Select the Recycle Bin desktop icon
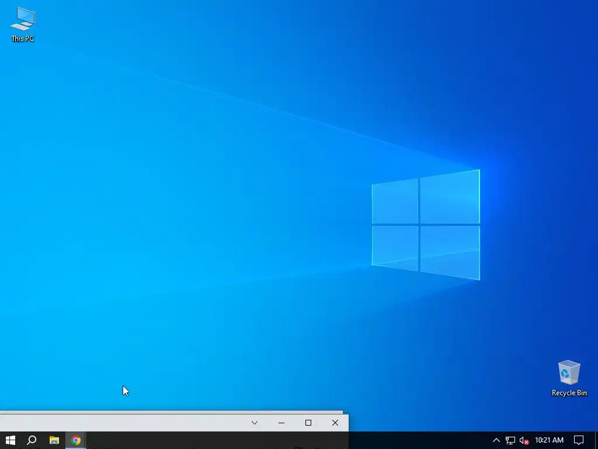Screen dimensions: 598x449 pos(569,378)
